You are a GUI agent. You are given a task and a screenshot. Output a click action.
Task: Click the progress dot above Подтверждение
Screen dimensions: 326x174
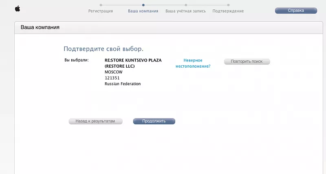(x=228, y=5)
